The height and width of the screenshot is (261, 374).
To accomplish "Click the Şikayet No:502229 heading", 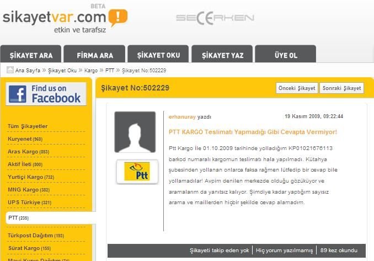I will (x=135, y=88).
